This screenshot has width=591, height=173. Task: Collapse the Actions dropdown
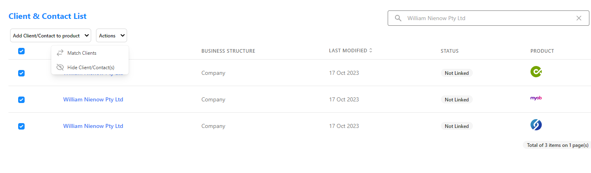tap(111, 35)
